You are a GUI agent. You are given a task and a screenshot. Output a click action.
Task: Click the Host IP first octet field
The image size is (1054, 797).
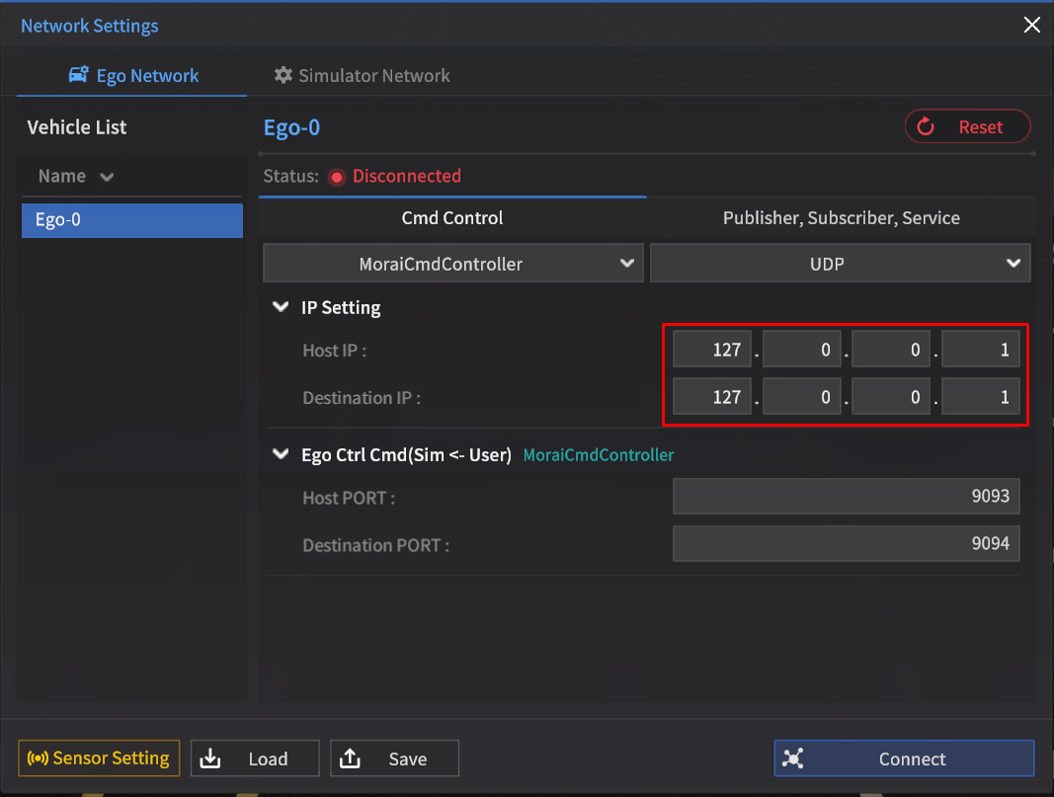(712, 351)
